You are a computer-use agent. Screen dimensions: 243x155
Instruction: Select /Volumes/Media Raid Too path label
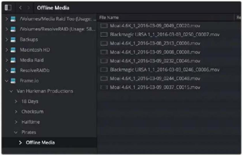point(58,19)
